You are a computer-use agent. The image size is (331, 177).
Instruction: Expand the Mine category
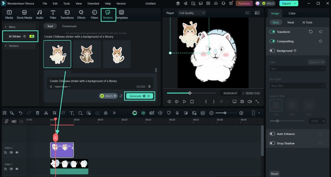pyautogui.click(x=19, y=27)
